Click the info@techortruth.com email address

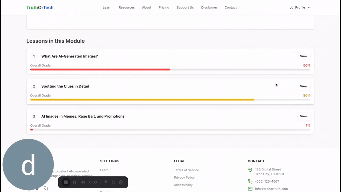(271, 189)
